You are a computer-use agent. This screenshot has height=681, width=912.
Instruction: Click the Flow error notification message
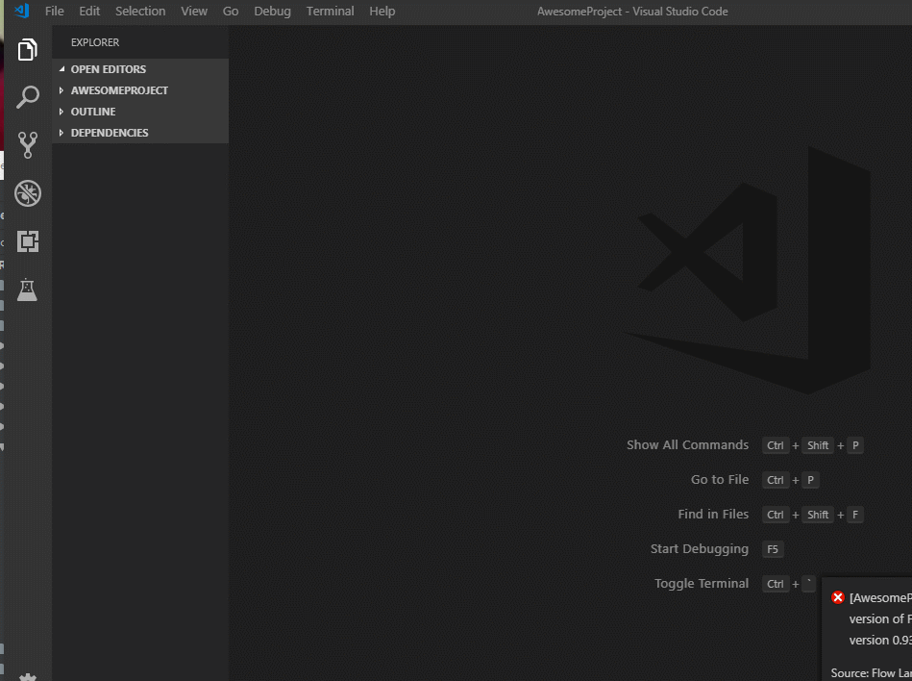coord(880,618)
